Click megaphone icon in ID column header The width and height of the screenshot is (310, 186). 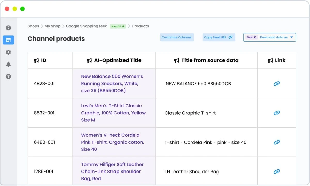tap(36, 60)
